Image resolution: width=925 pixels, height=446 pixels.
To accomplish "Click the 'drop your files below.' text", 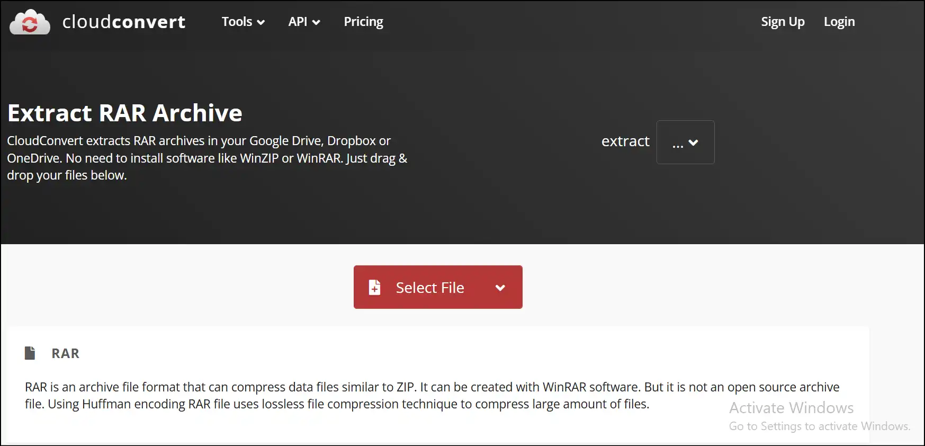I will pyautogui.click(x=67, y=175).
